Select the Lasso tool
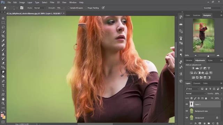Viewport: 223px width, 125px height. click(x=3, y=27)
